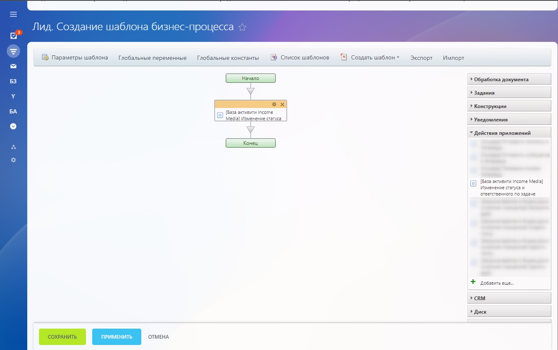This screenshot has width=558, height=350.
Task: Expand the Обработка документа section
Action: [x=509, y=79]
